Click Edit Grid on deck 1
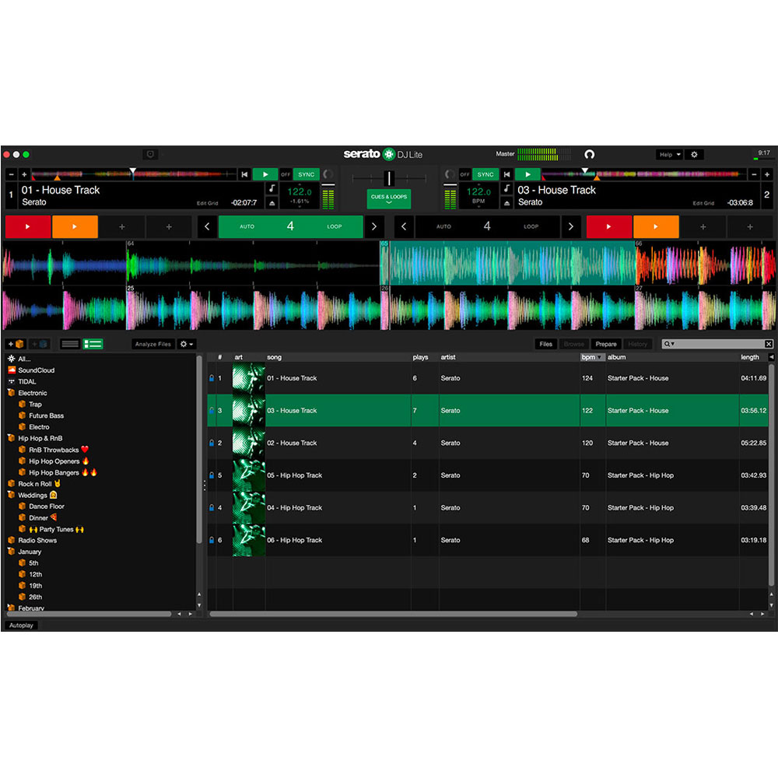 [x=208, y=203]
